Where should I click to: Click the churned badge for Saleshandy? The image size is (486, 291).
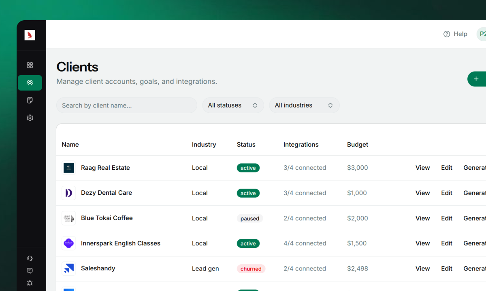click(251, 269)
